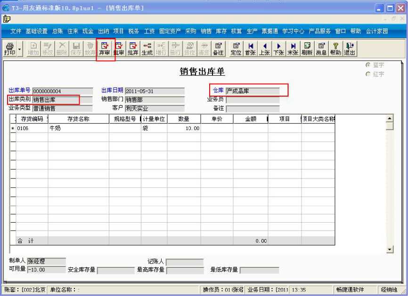Click the 保存 (Save) toolbar icon
The image size is (408, 296).
(76, 49)
